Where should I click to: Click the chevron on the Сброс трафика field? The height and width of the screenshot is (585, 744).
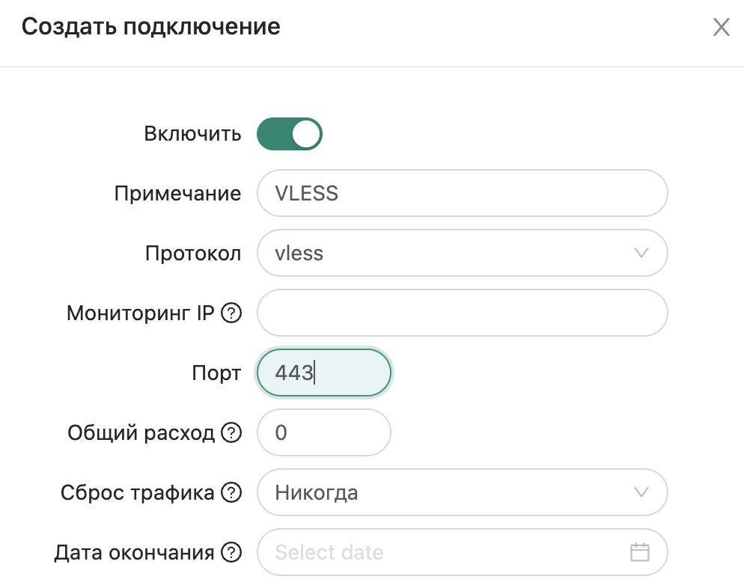(641, 492)
